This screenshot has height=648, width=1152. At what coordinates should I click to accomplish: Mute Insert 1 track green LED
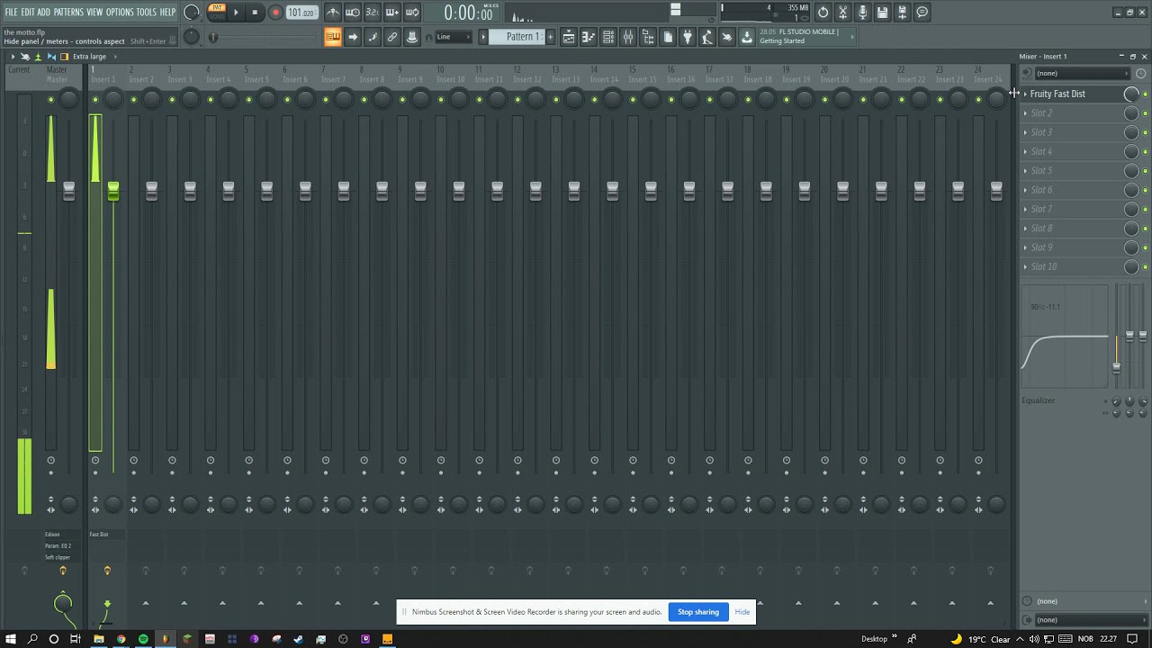coord(95,99)
